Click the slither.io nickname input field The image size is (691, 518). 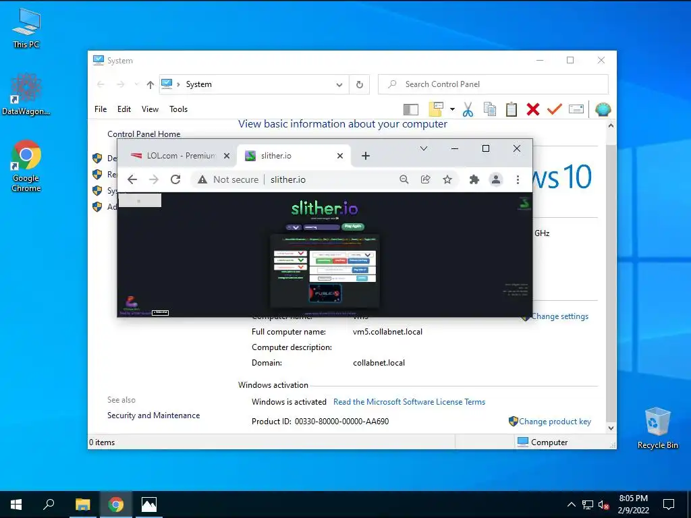point(321,227)
